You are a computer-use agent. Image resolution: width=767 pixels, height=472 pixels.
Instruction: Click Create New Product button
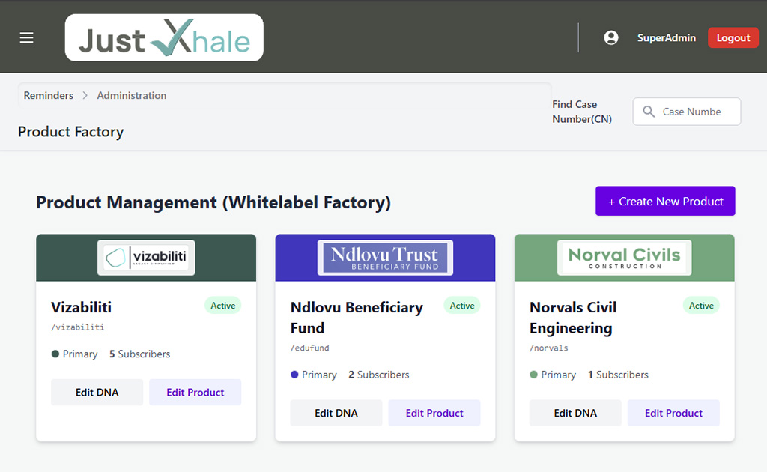pyautogui.click(x=665, y=201)
